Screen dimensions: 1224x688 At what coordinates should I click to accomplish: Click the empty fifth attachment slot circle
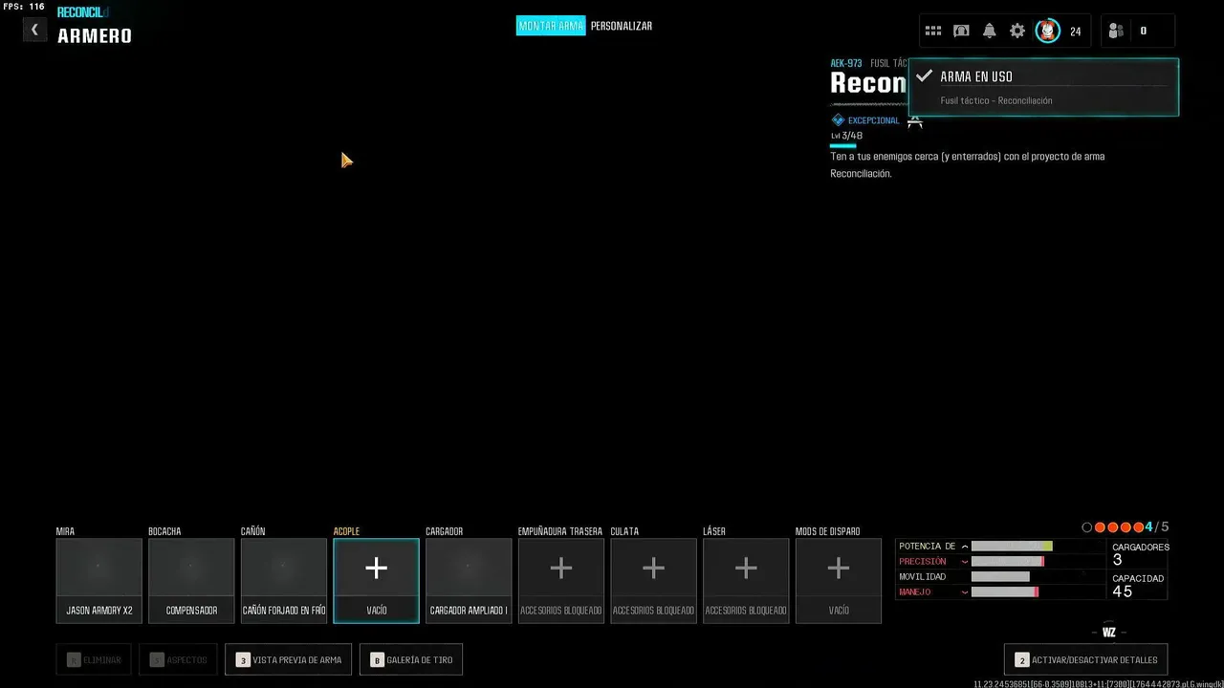(1086, 527)
